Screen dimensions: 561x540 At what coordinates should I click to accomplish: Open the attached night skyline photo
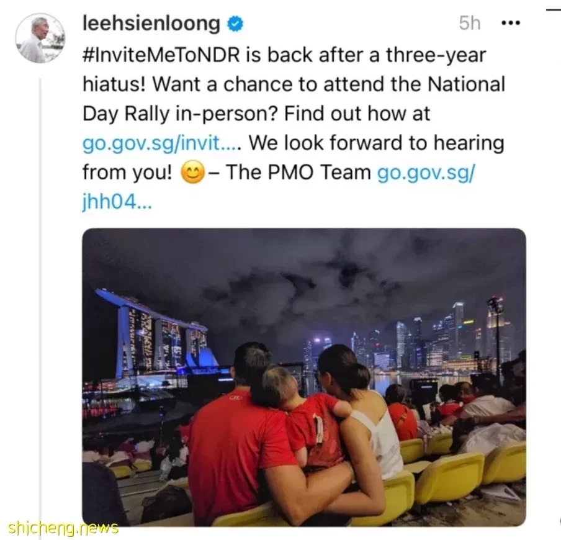303,377
